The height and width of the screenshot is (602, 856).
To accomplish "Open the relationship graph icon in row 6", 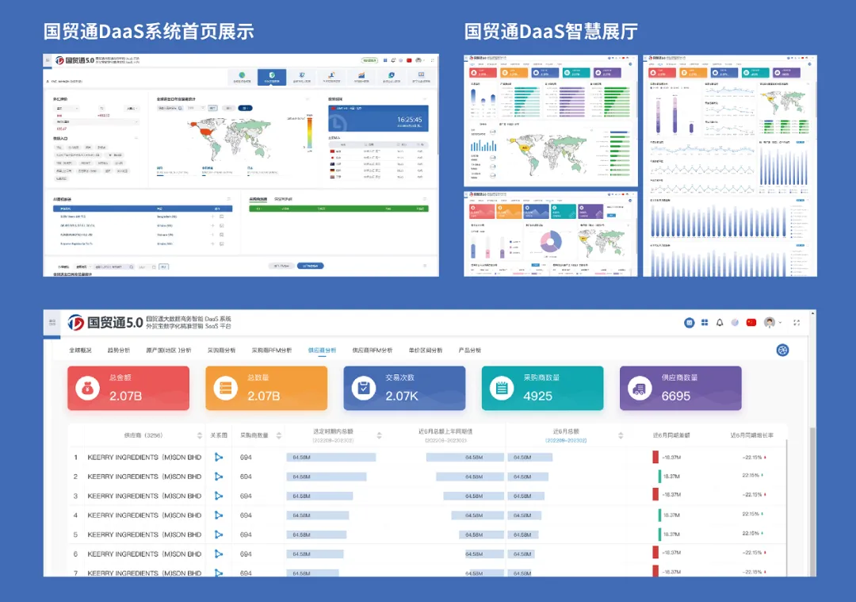I will pos(219,554).
